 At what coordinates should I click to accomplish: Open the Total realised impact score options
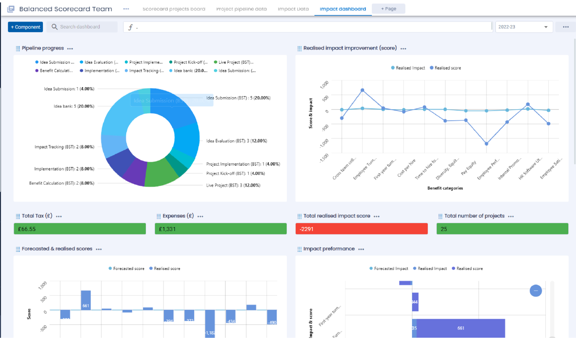[x=377, y=216]
